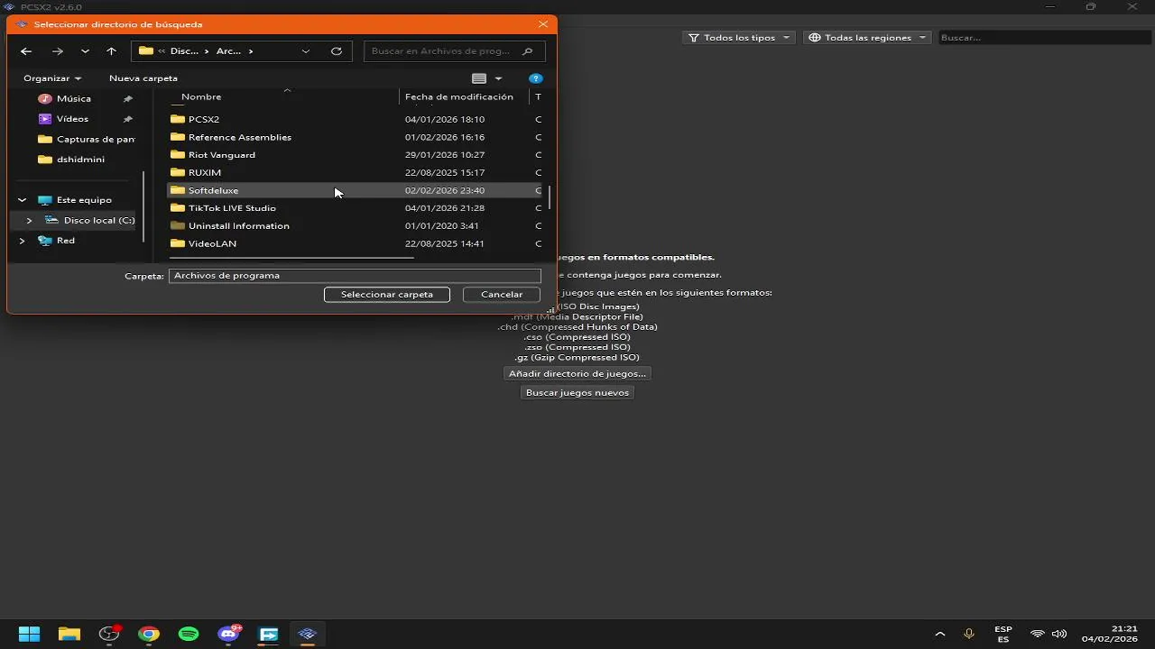1155x649 pixels.
Task: Click the search box in Archivos de programa
Action: [454, 51]
